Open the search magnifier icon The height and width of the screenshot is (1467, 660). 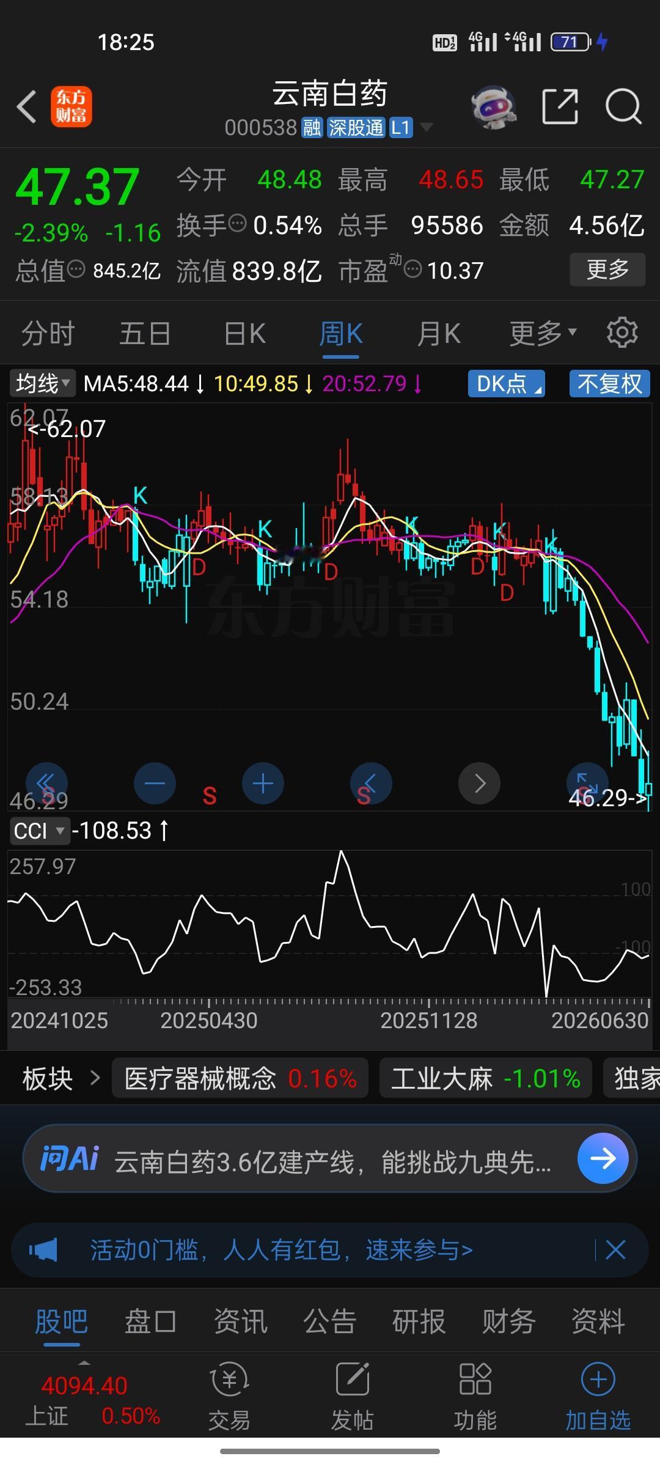coord(623,106)
